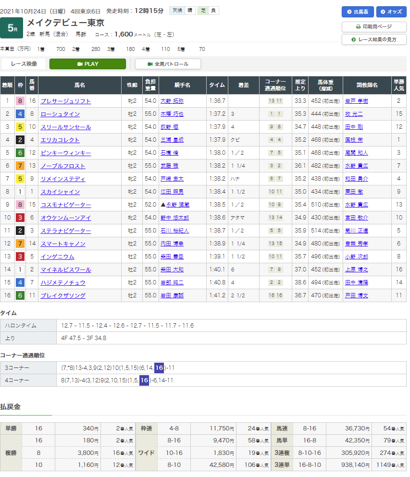
Task: Click the 出馬表 button
Action: click(x=357, y=12)
